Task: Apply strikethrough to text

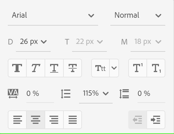Action: click(72, 68)
